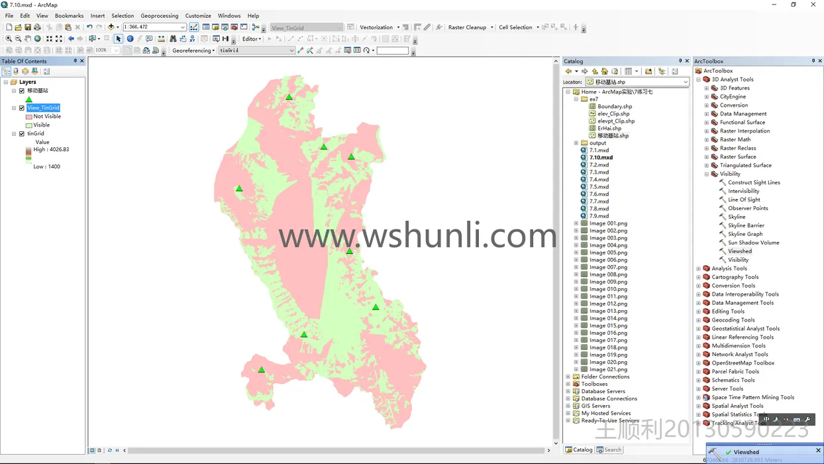
Task: Switch TOC to List By Source
Action: click(x=16, y=72)
